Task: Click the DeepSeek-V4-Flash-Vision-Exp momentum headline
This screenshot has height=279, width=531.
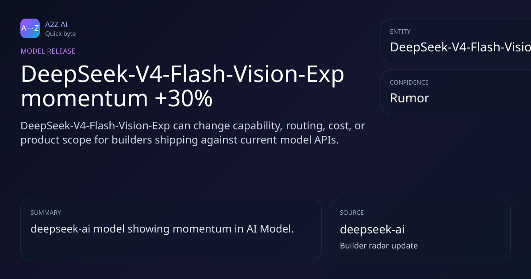Action: coord(182,86)
